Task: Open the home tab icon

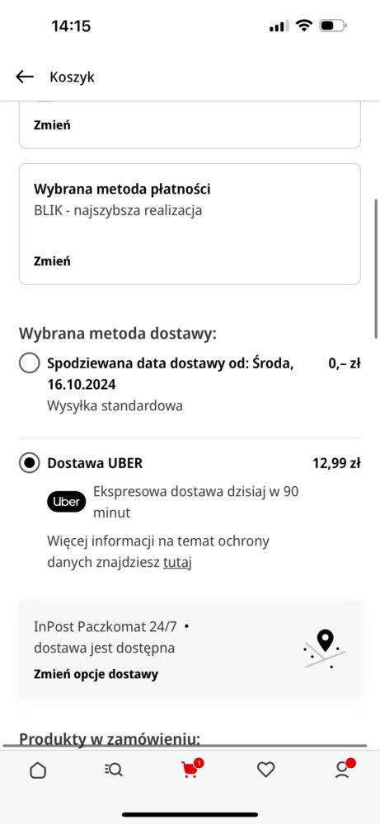Action: [x=38, y=770]
